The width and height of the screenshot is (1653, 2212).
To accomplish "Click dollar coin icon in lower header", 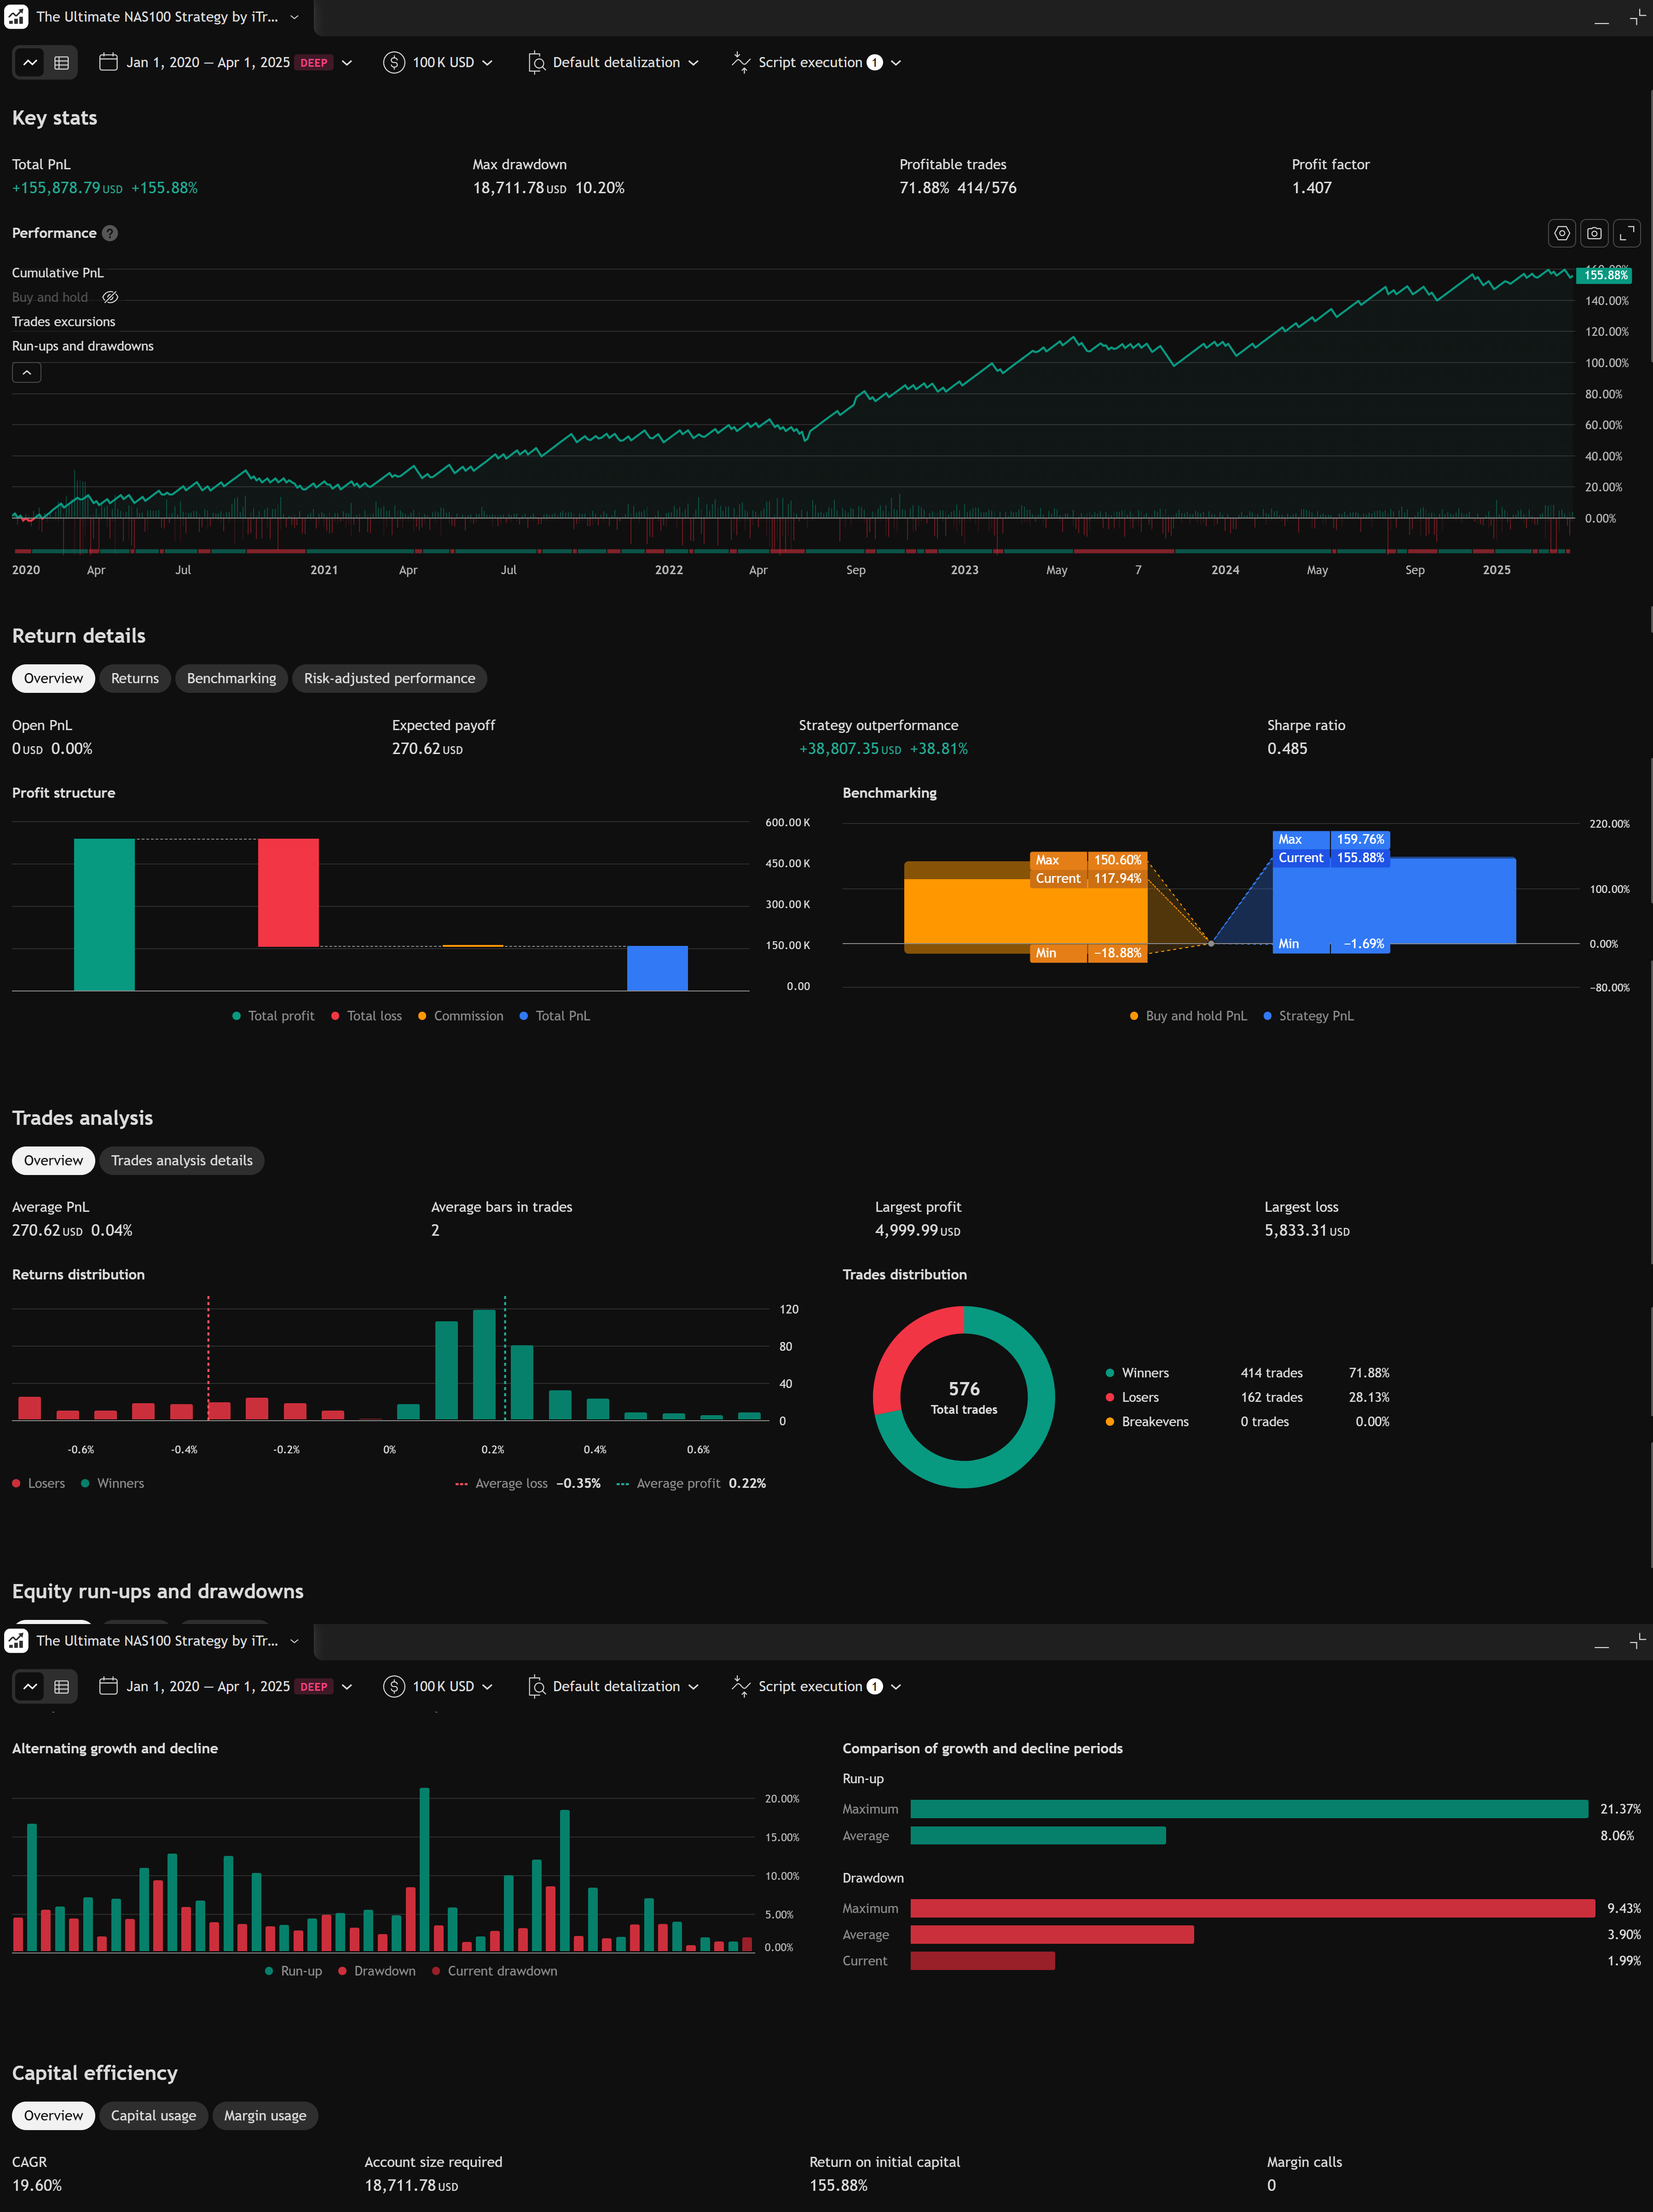I will coord(394,1686).
